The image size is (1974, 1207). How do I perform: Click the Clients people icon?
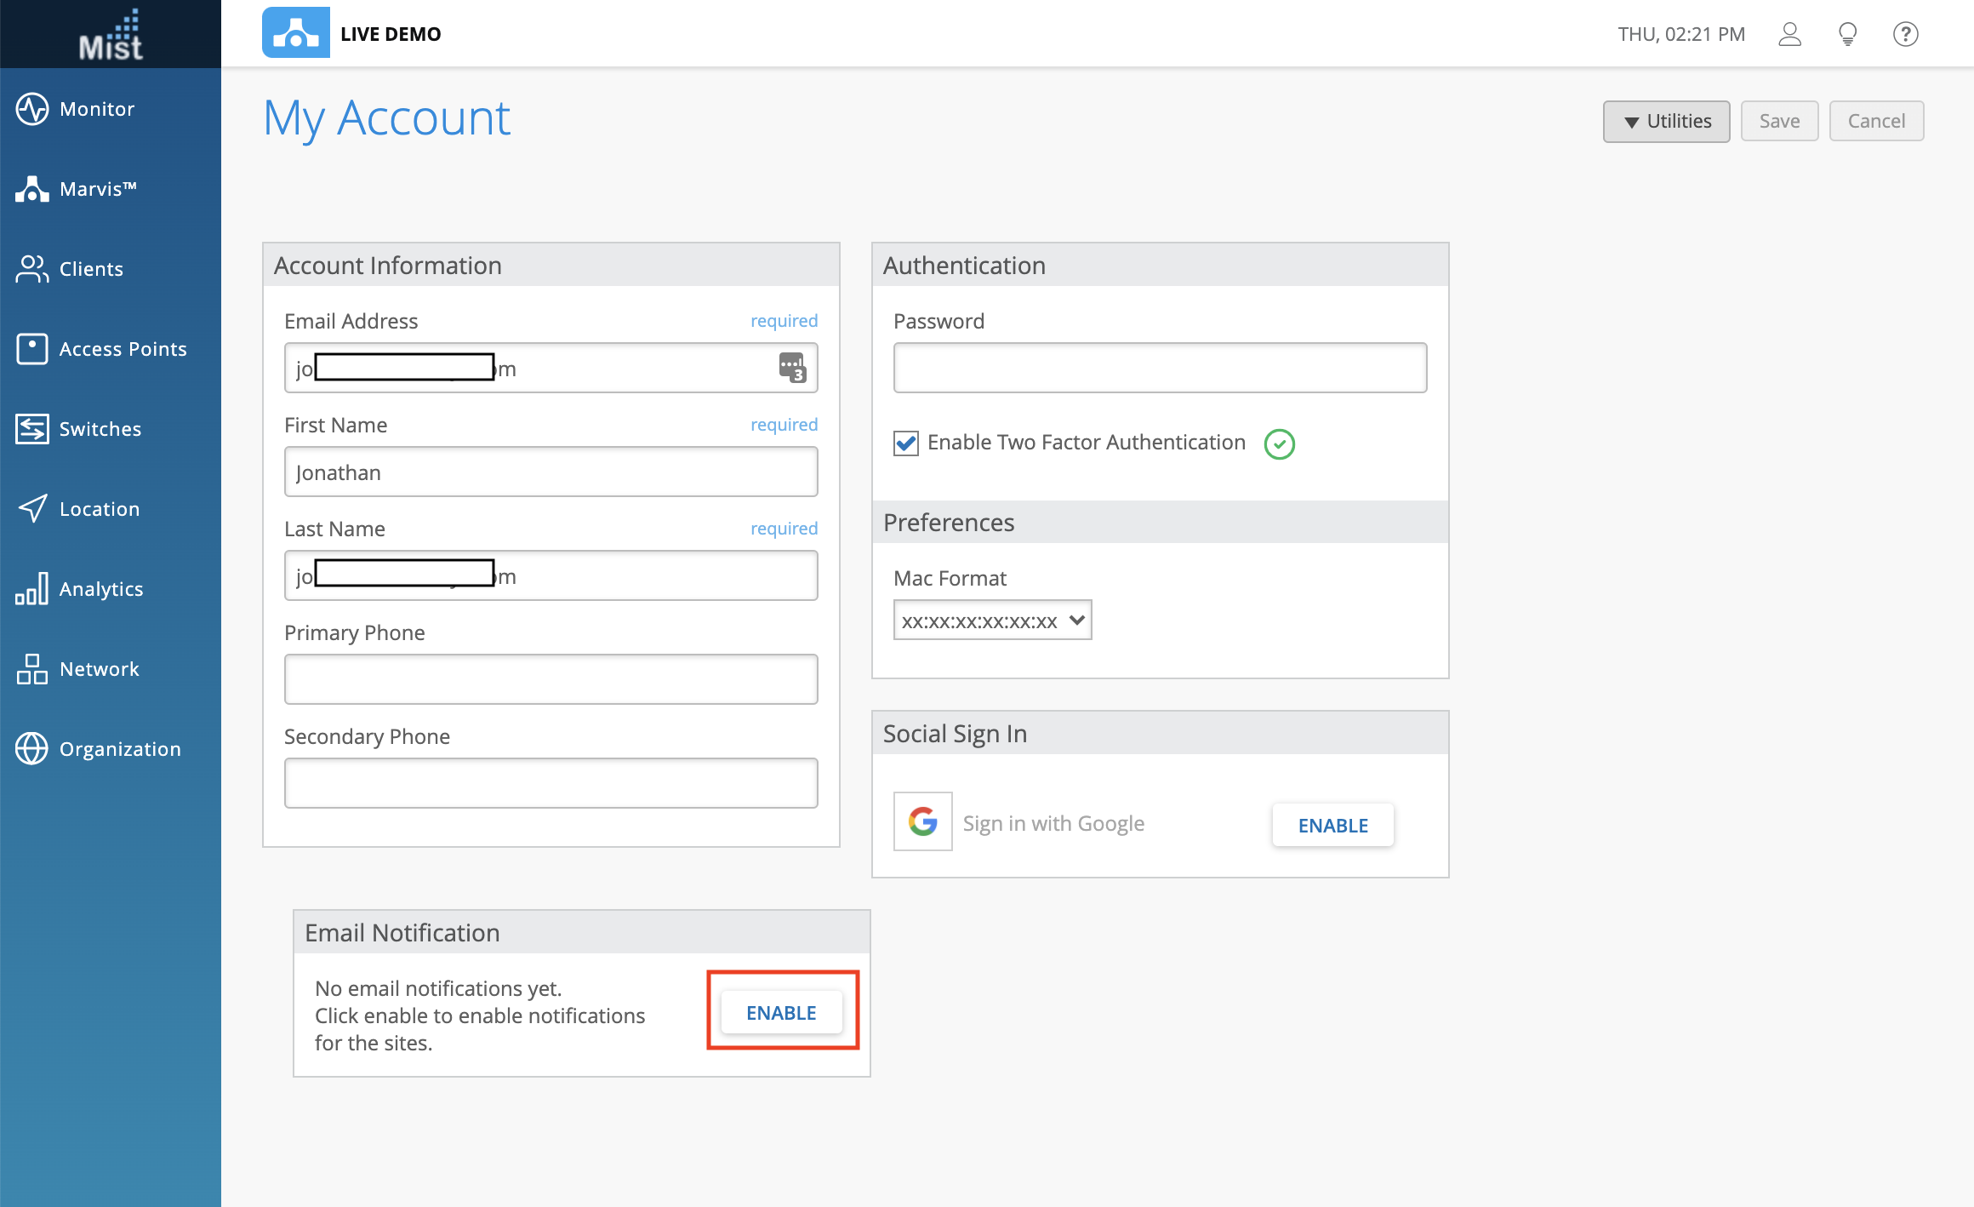[32, 269]
